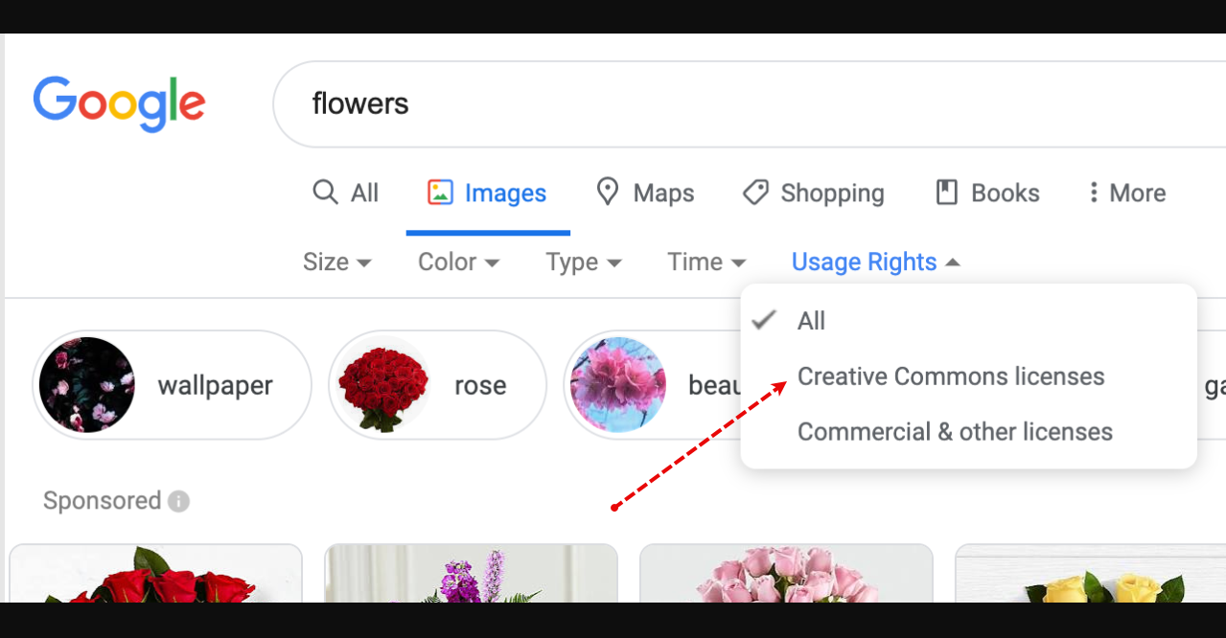This screenshot has width=1226, height=638.
Task: Open the pink roses sponsored thumbnail
Action: (x=786, y=573)
